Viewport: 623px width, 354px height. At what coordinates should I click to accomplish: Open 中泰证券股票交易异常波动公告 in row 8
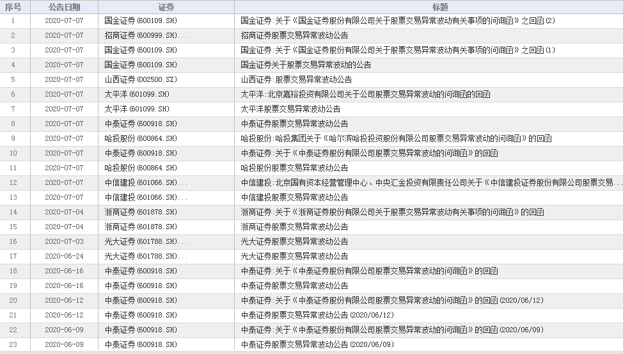[294, 124]
